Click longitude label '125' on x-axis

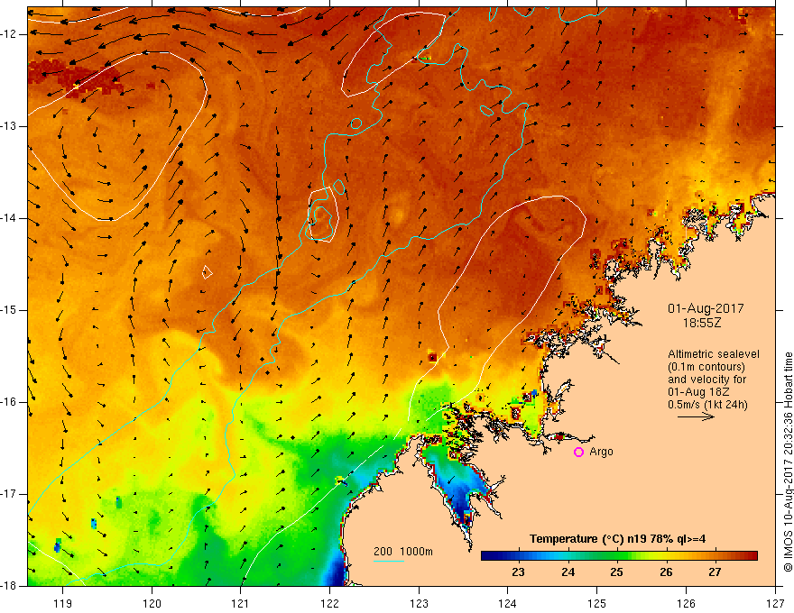coord(597,603)
